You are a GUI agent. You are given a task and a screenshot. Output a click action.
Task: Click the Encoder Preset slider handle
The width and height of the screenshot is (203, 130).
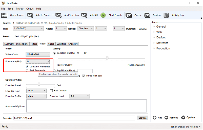[39, 84]
